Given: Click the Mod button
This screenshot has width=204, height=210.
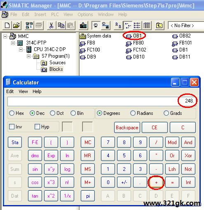Looking at the screenshot, I should [x=172, y=142].
